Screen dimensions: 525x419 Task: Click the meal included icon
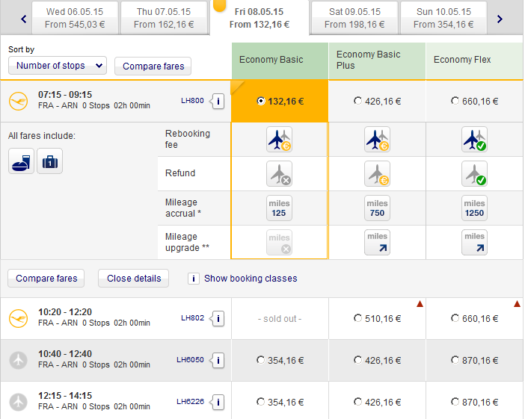point(21,161)
